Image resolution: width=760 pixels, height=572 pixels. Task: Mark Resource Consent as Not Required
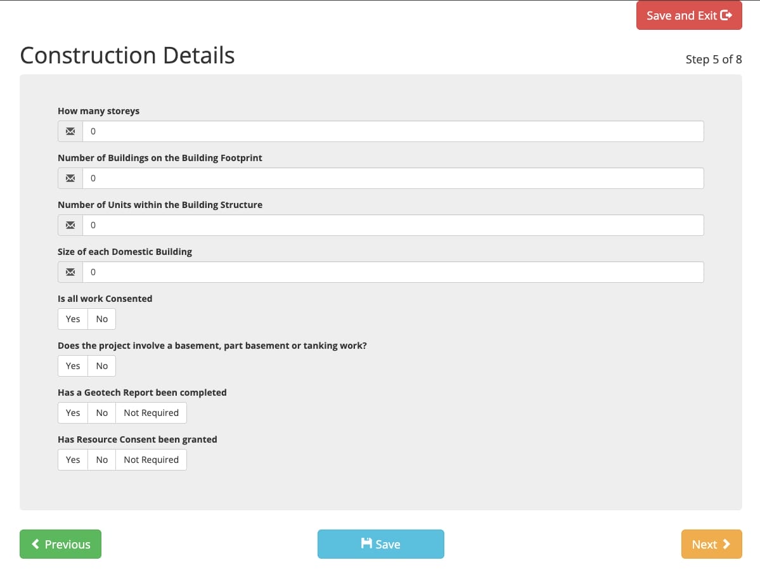click(151, 460)
